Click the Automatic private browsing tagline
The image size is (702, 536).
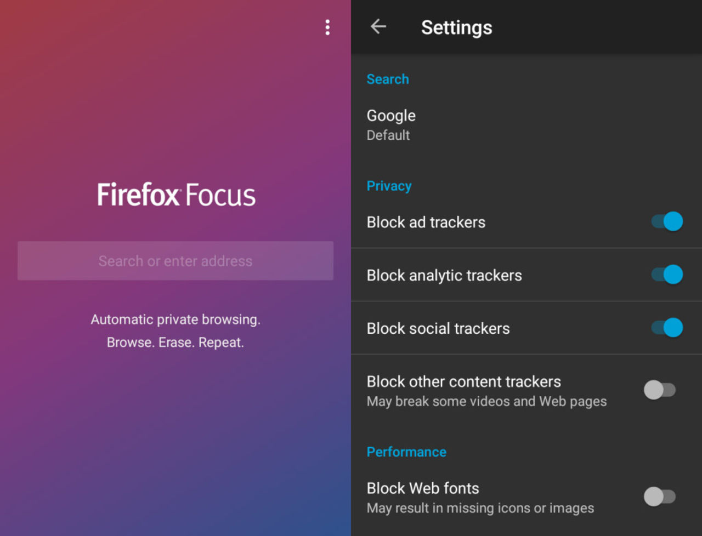pos(175,320)
